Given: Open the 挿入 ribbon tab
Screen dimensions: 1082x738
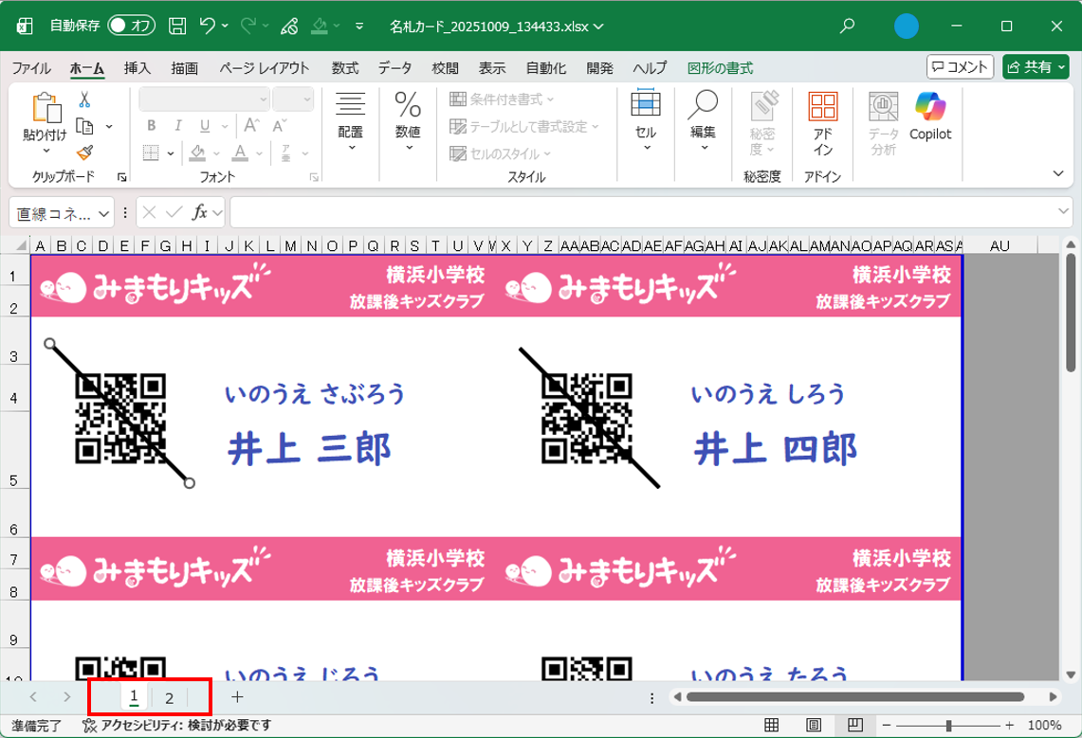Looking at the screenshot, I should (x=138, y=68).
